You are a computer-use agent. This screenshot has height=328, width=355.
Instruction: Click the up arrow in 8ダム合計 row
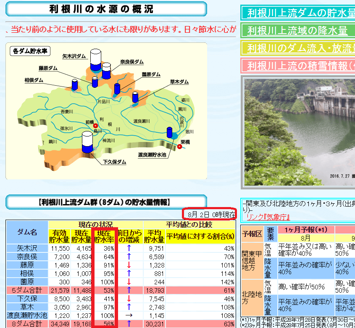[x=129, y=324]
